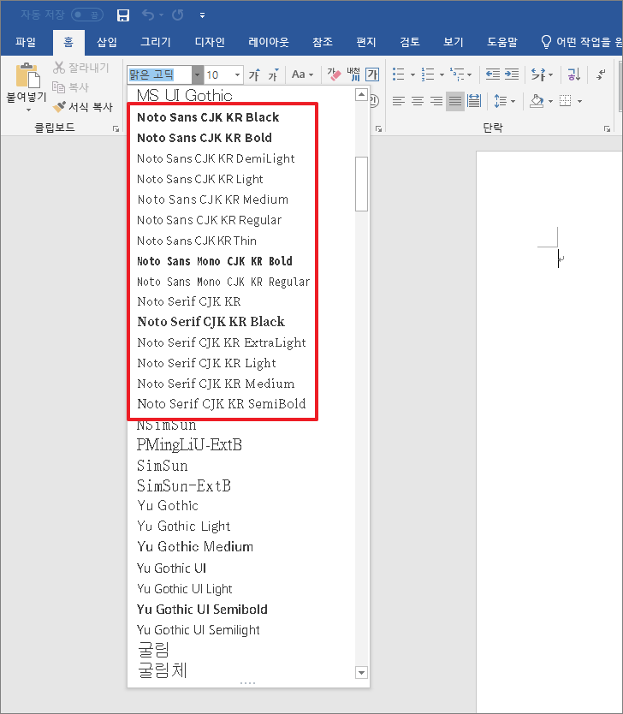The image size is (623, 714).
Task: Click the lightbulb Tell Me search box
Action: 581,42
